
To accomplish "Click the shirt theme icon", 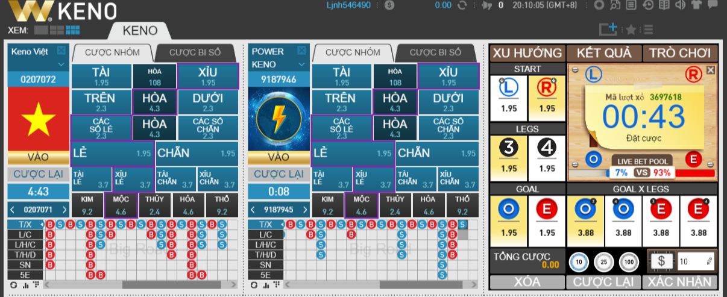I will point(696,5).
